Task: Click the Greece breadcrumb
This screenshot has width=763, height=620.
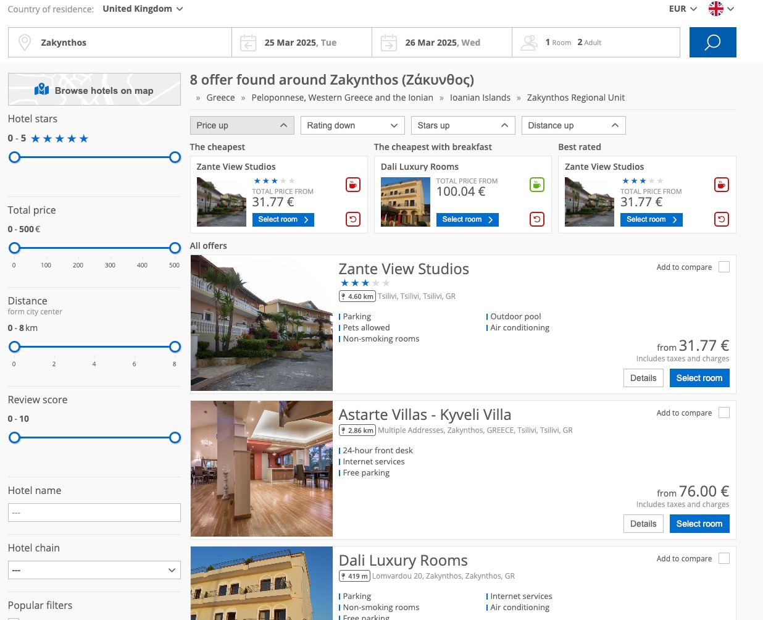Action: click(x=220, y=98)
